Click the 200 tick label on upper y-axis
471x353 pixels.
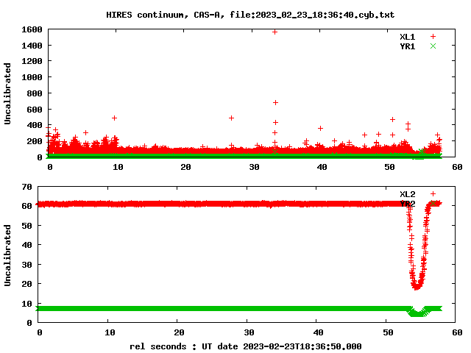35,141
